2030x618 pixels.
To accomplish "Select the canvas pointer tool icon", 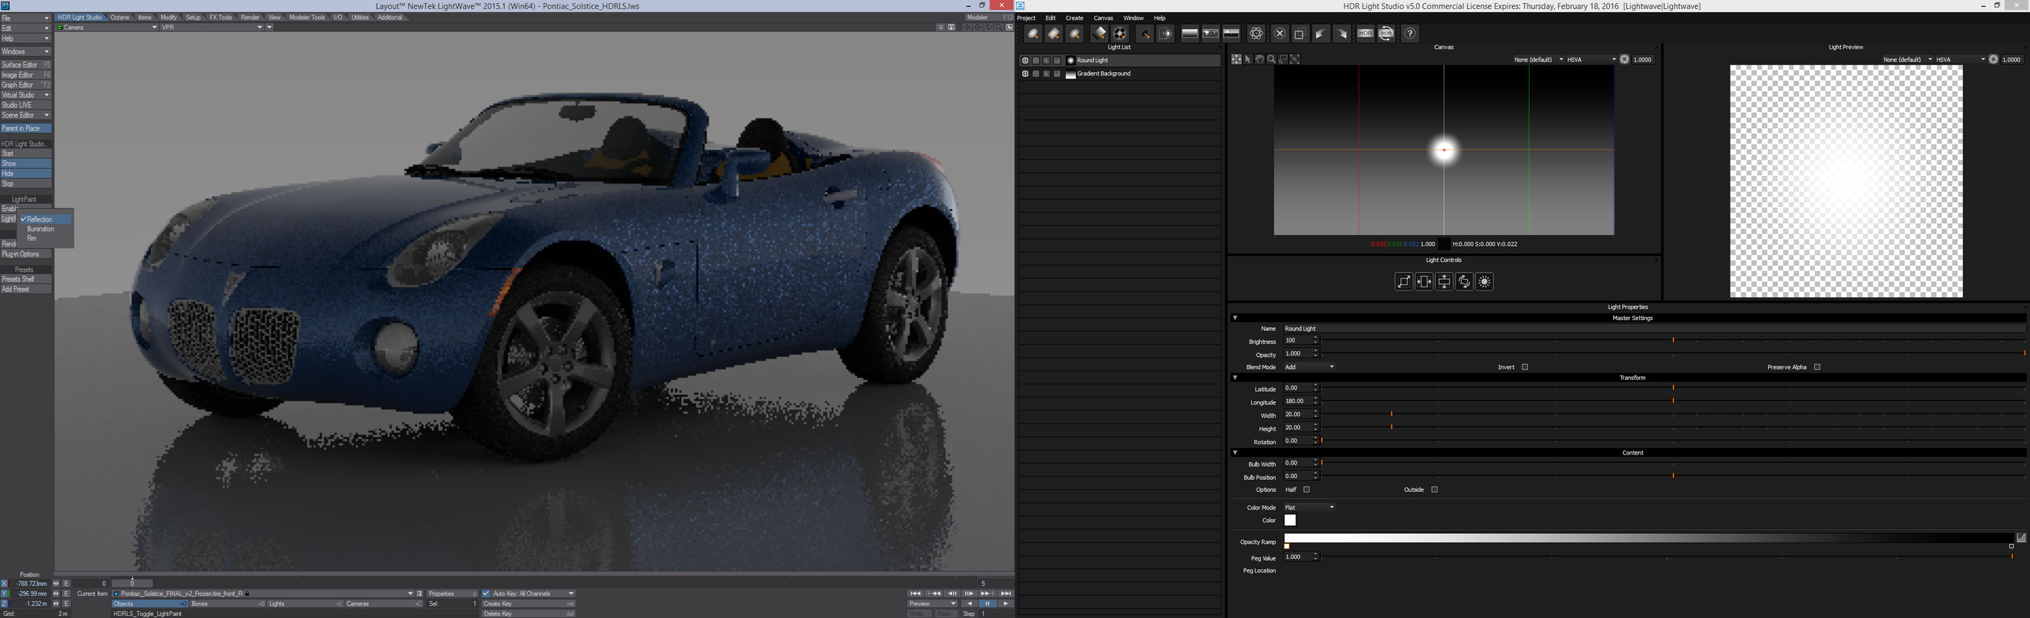I will (1248, 59).
